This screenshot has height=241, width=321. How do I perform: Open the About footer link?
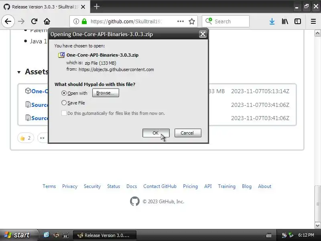(265, 186)
